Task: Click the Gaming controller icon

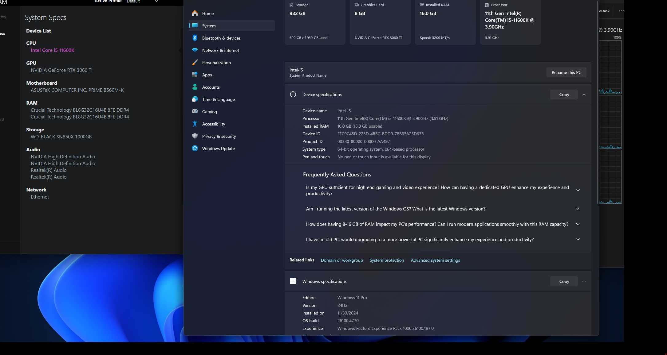Action: 195,111
